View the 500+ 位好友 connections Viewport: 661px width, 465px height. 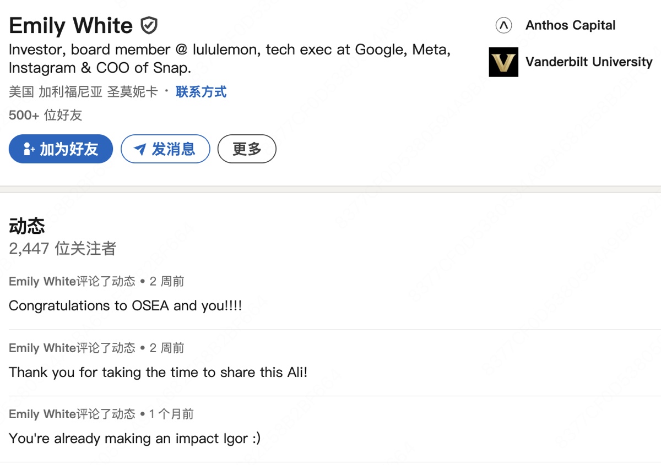pos(46,115)
